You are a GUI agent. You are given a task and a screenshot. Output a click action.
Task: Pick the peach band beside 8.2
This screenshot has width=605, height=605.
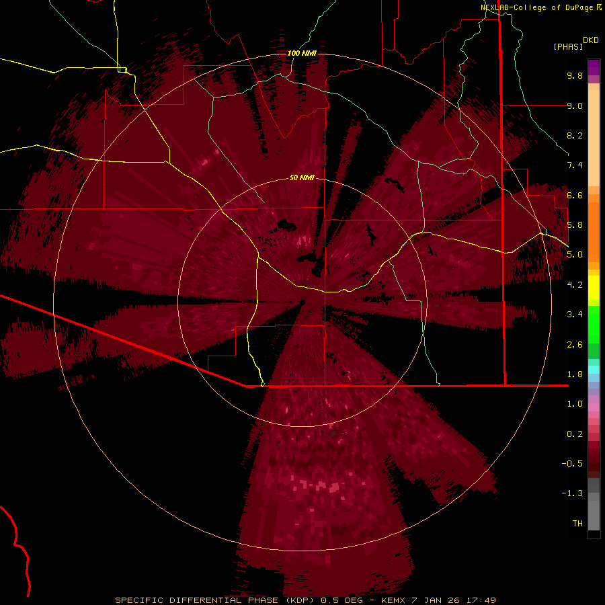coord(594,138)
